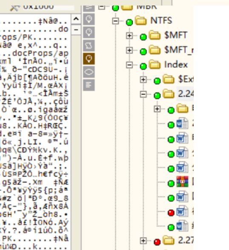Click the green status dot next to the Index folder
Viewport: 229px width, 250px height.
(x=143, y=66)
